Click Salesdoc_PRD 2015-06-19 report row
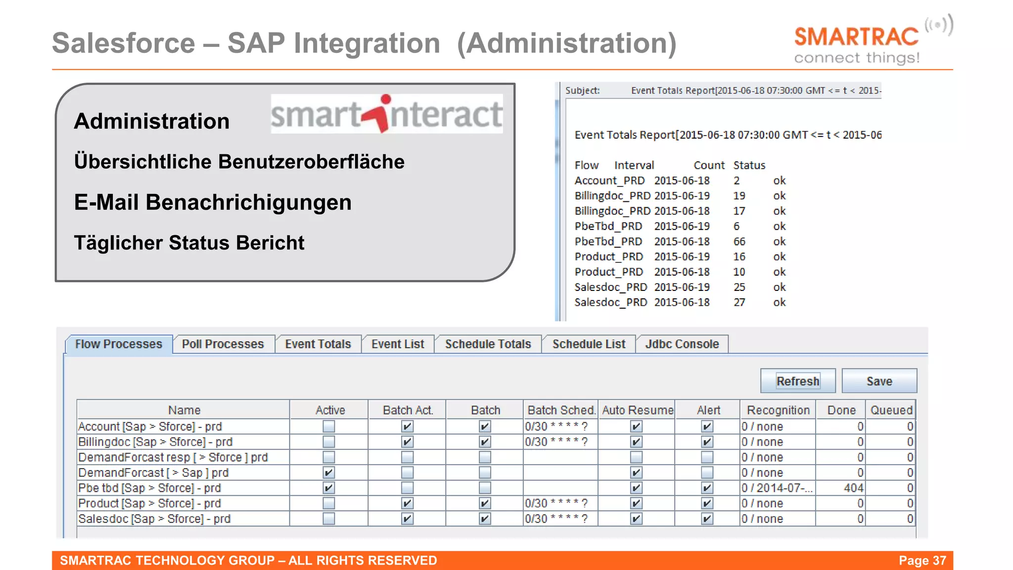The height and width of the screenshot is (570, 1013). (680, 287)
